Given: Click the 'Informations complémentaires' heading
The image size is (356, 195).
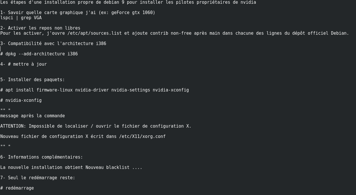Looking at the screenshot, I should [x=42, y=157].
